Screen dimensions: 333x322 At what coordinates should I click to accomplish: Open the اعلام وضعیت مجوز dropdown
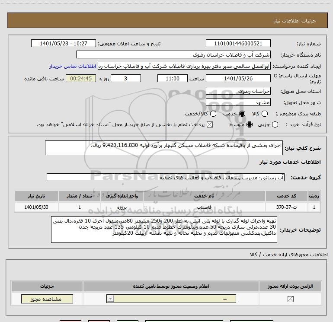point(171,299)
